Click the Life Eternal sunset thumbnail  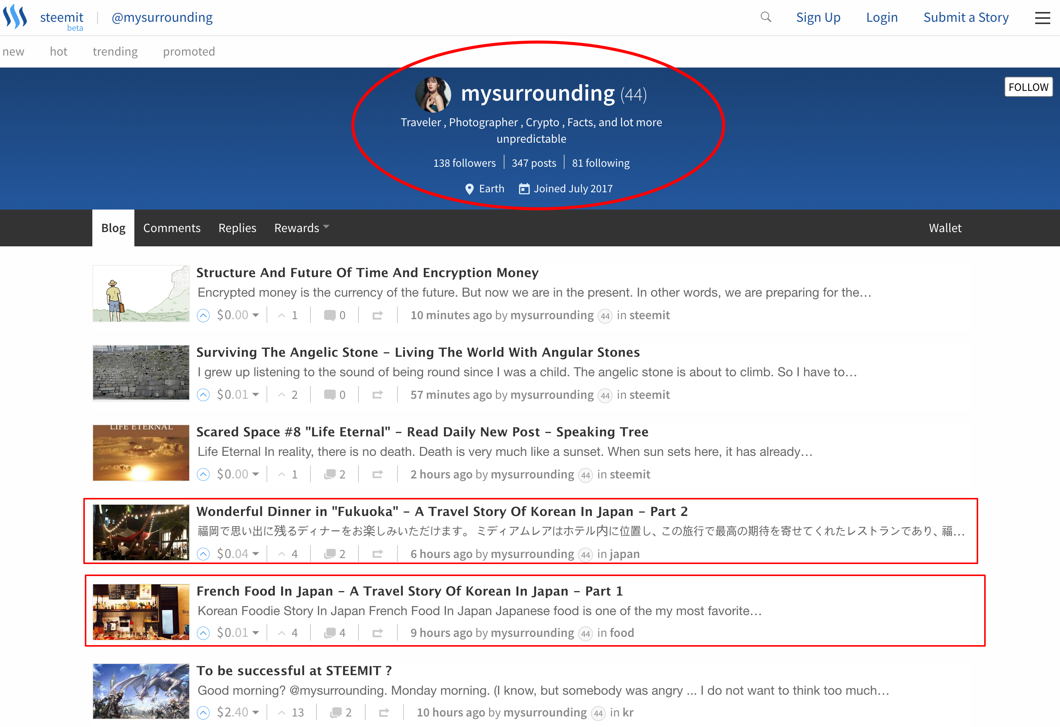click(x=141, y=453)
